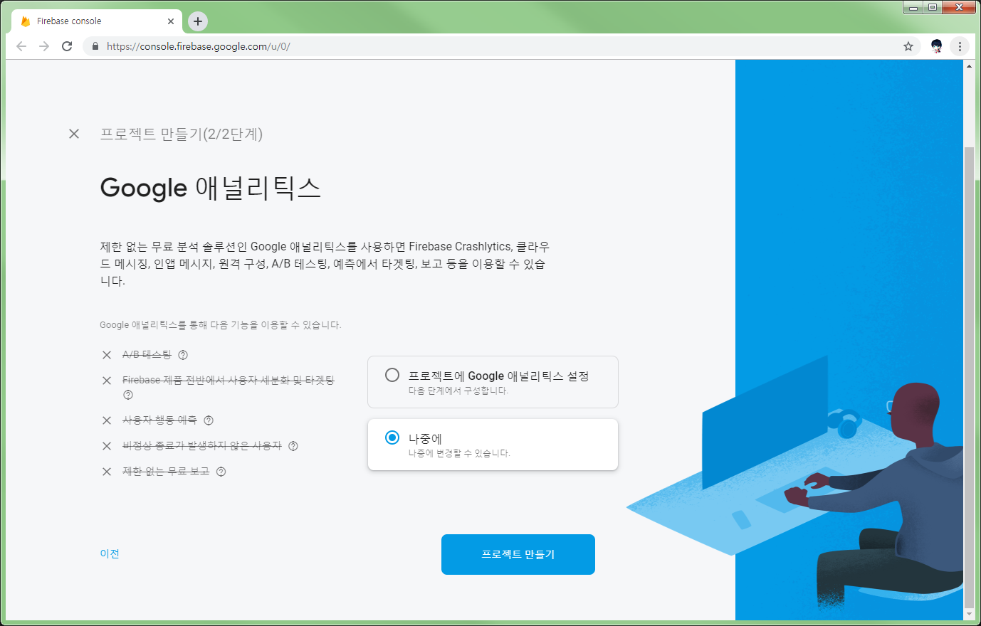Viewport: 981px width, 626px height.
Task: Click browser back arrow
Action: (21, 46)
